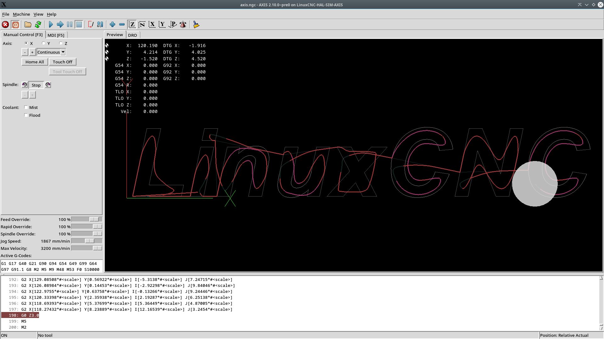Click the Position: Relative Actual status field
604x339 pixels.
(x=571, y=335)
